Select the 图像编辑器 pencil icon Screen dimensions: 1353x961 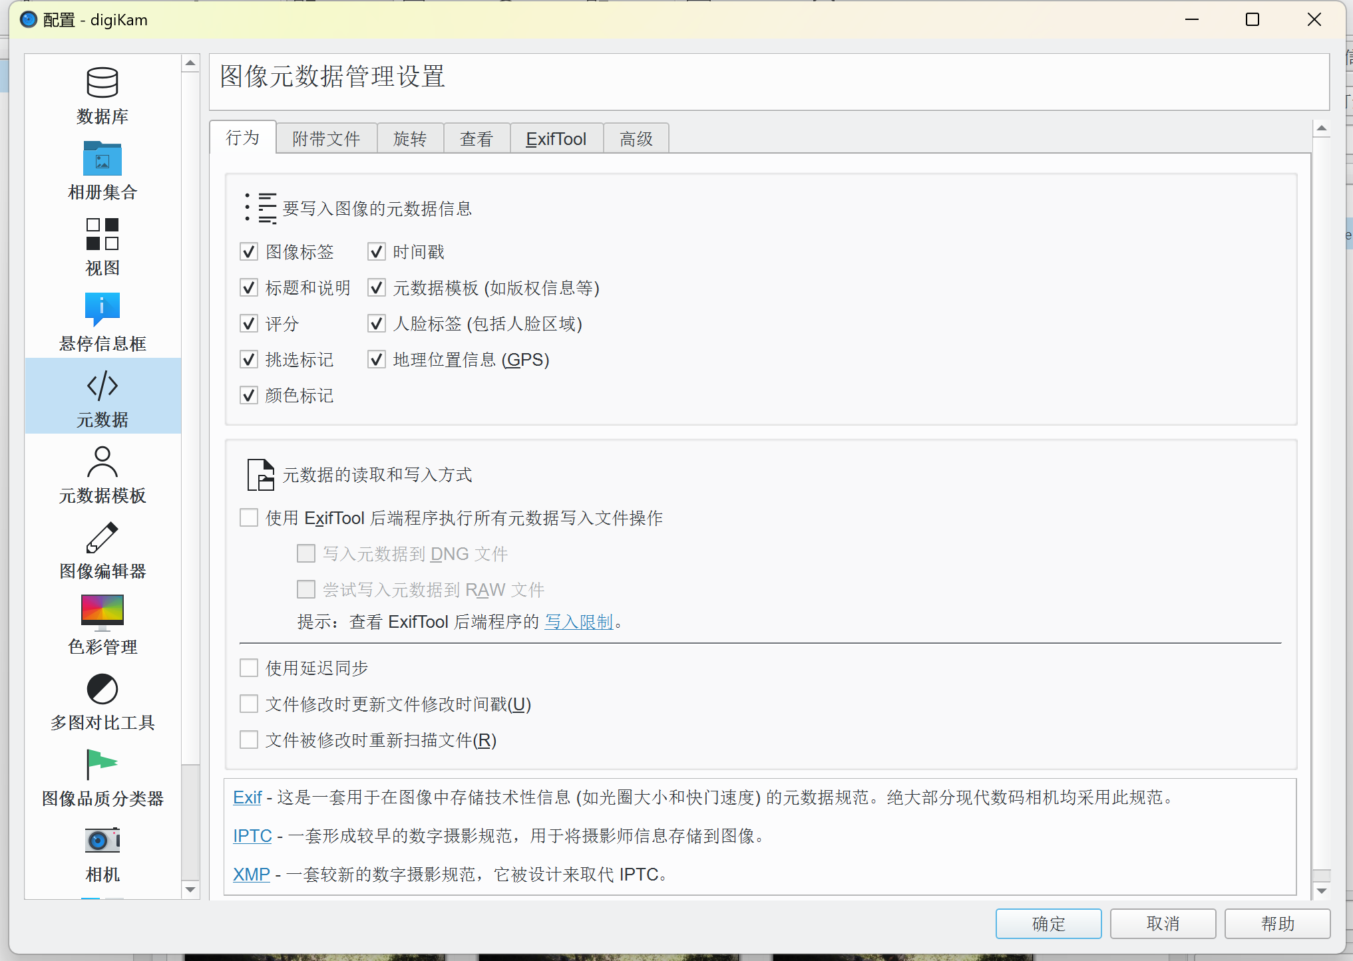point(102,538)
